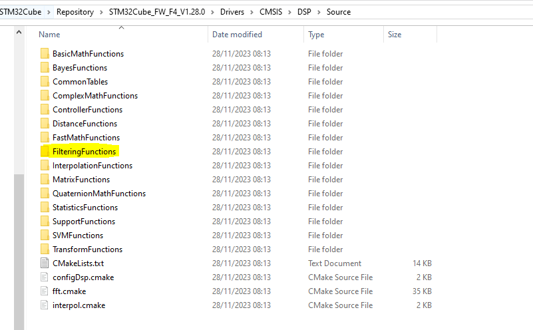The height and width of the screenshot is (330, 533).
Task: Select the SupportFunctions folder icon
Action: point(45,221)
